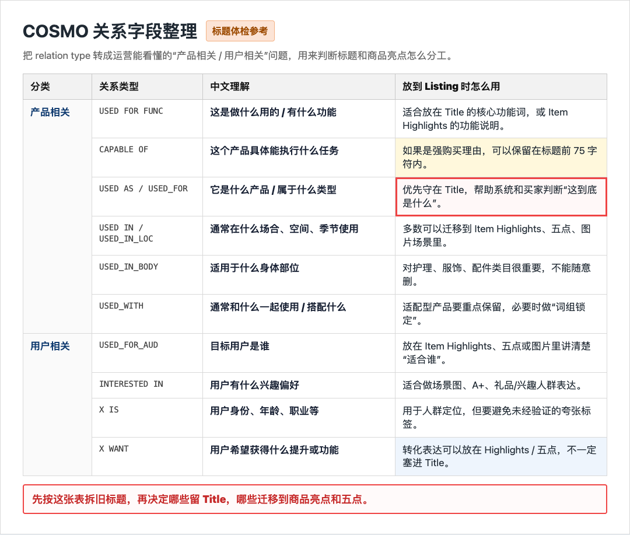Click the USED FOR FUNC cell
This screenshot has width=630, height=535.
(x=147, y=119)
